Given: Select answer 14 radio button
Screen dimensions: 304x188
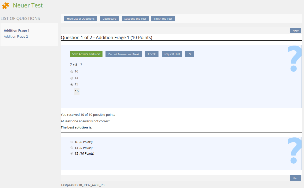Looking at the screenshot, I should coord(72,78).
